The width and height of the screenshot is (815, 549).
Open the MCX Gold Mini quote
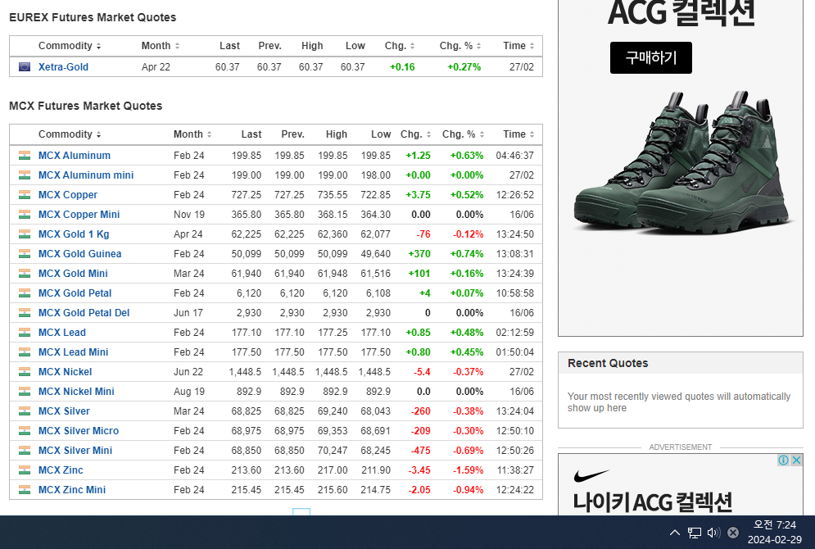(73, 274)
